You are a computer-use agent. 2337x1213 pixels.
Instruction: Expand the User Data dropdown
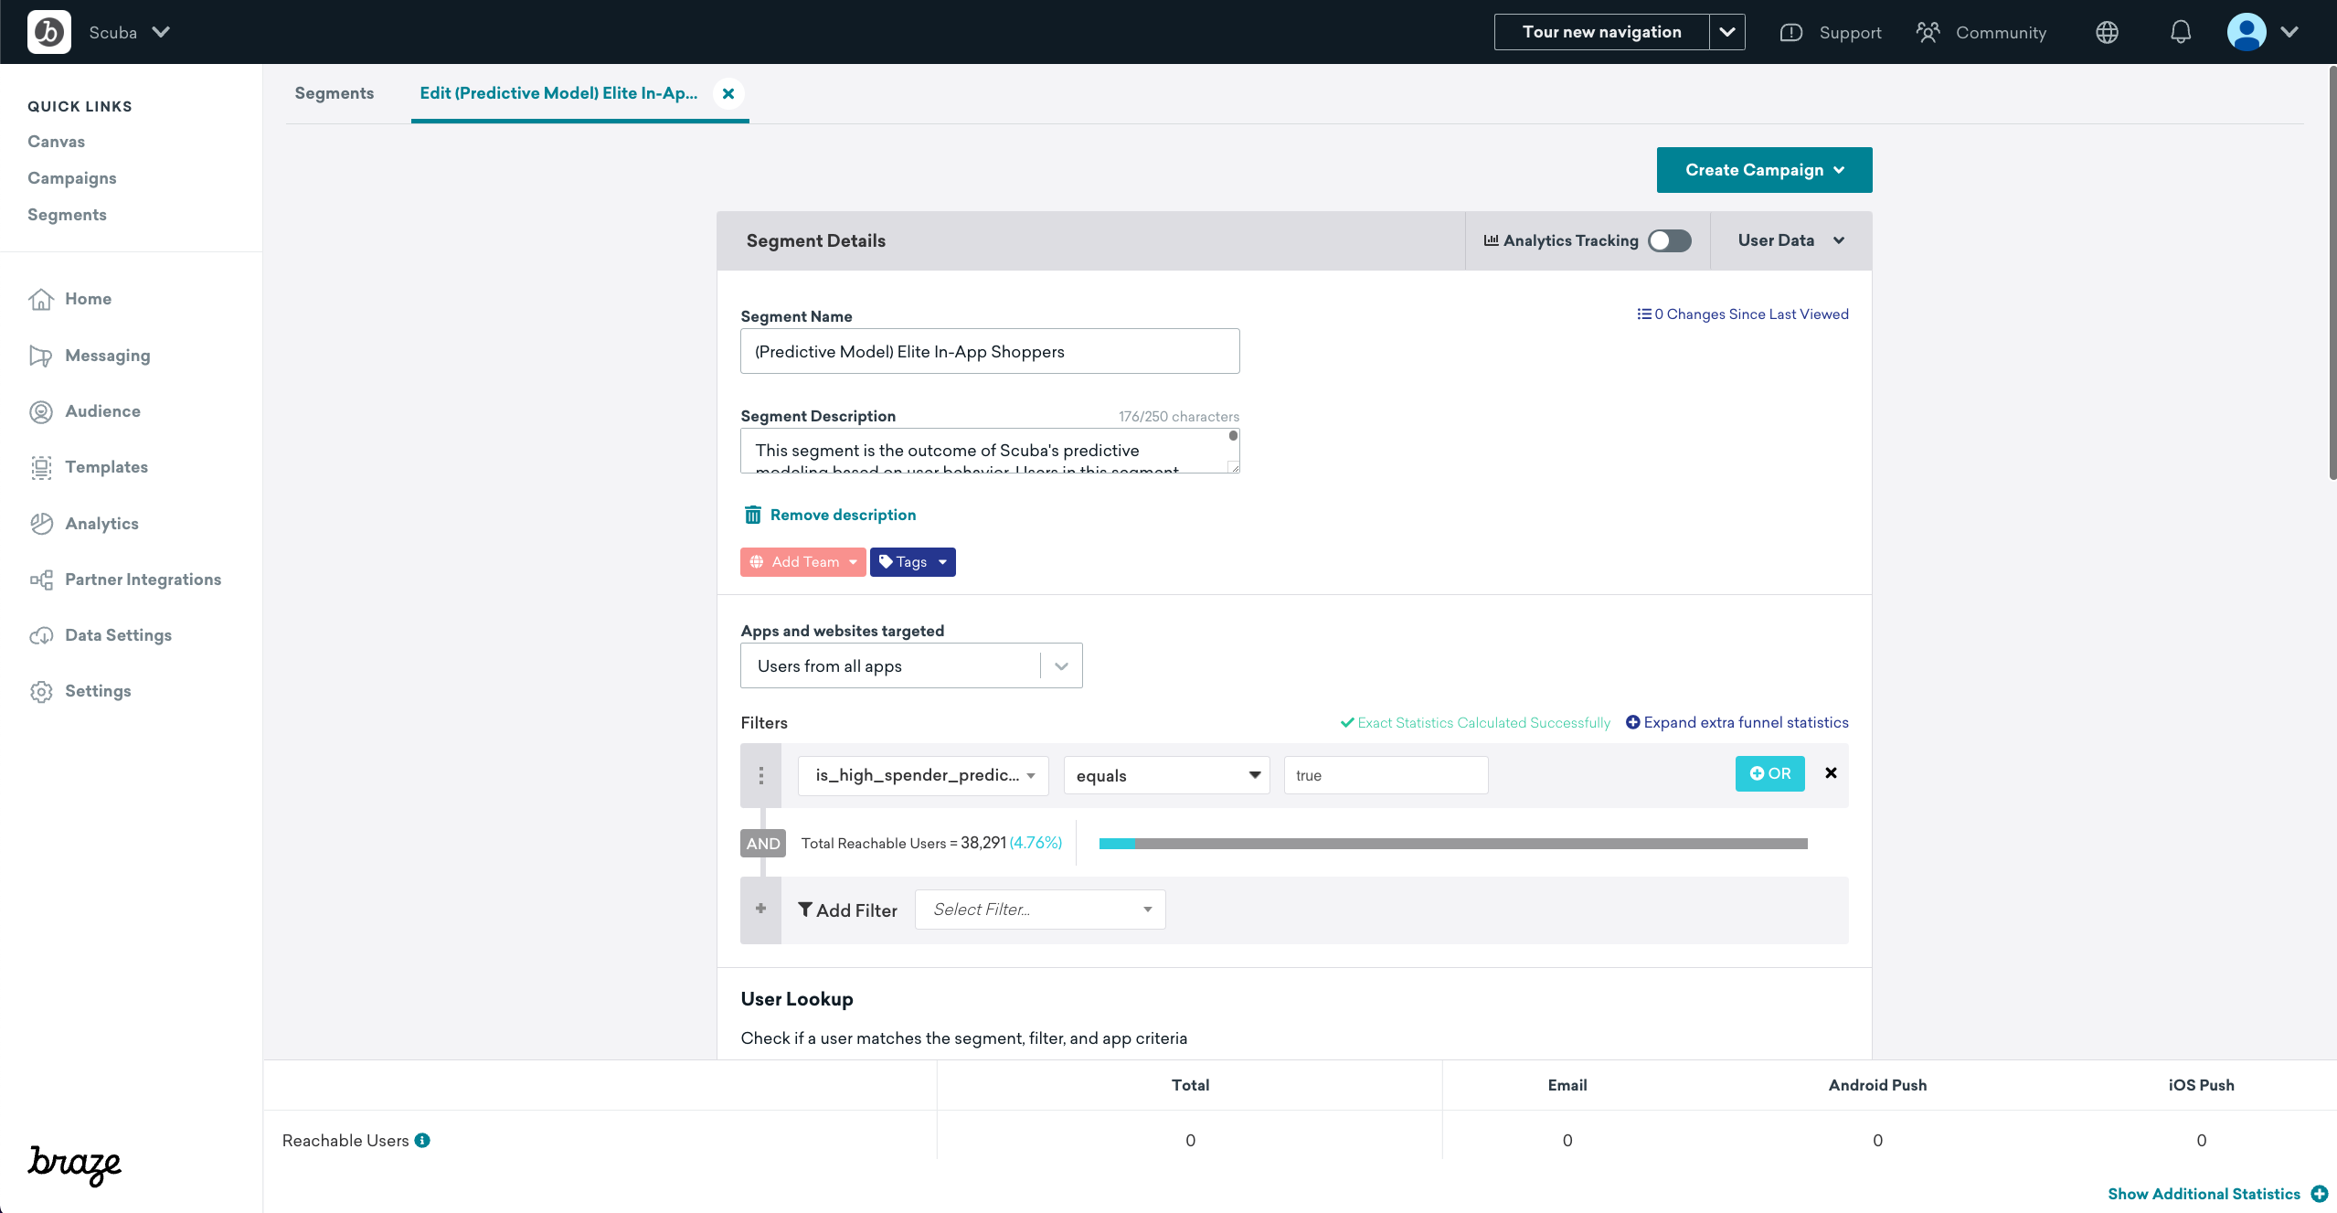click(1789, 239)
